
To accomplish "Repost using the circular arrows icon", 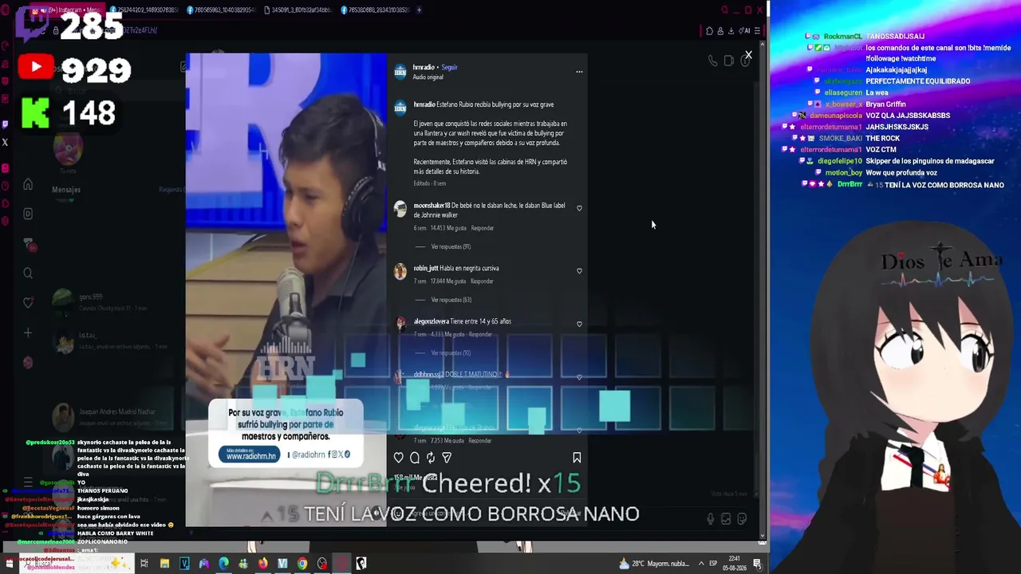I will tap(431, 458).
